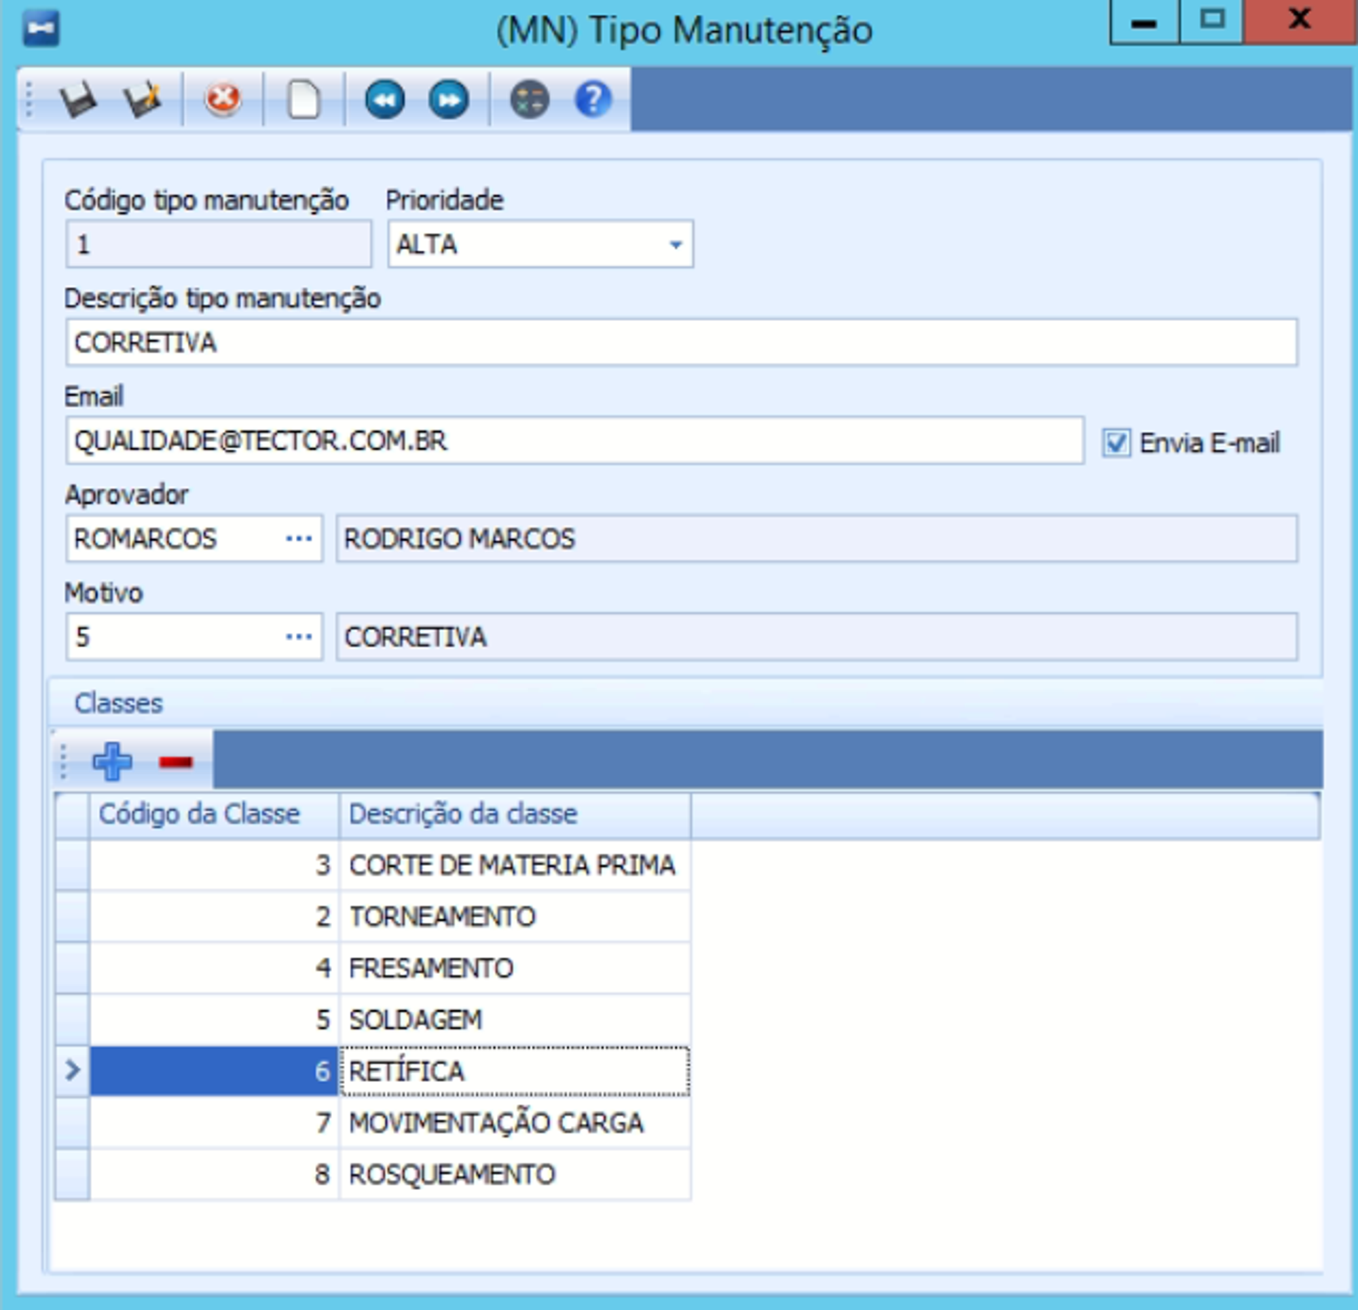Viewport: 1358px width, 1310px height.
Task: Click the RODRIGO MARCOS name field
Action: pos(817,539)
